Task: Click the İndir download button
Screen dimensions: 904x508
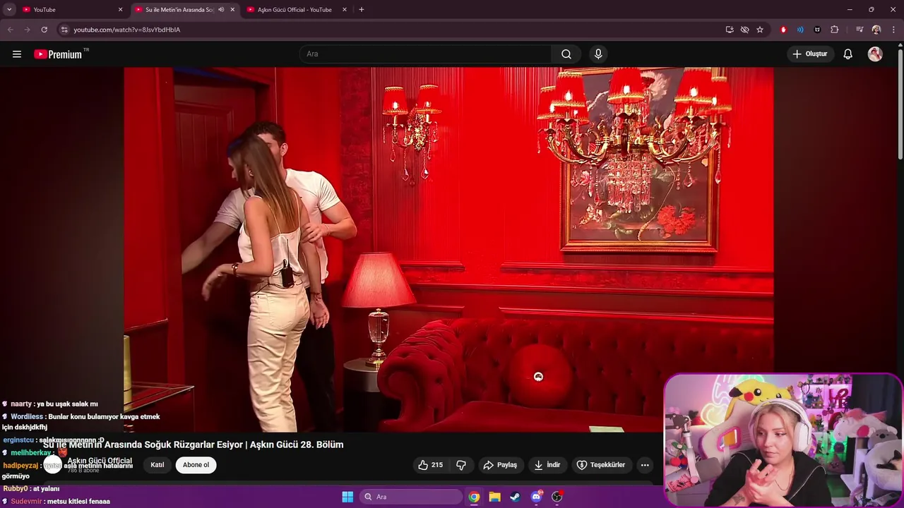Action: pyautogui.click(x=547, y=465)
